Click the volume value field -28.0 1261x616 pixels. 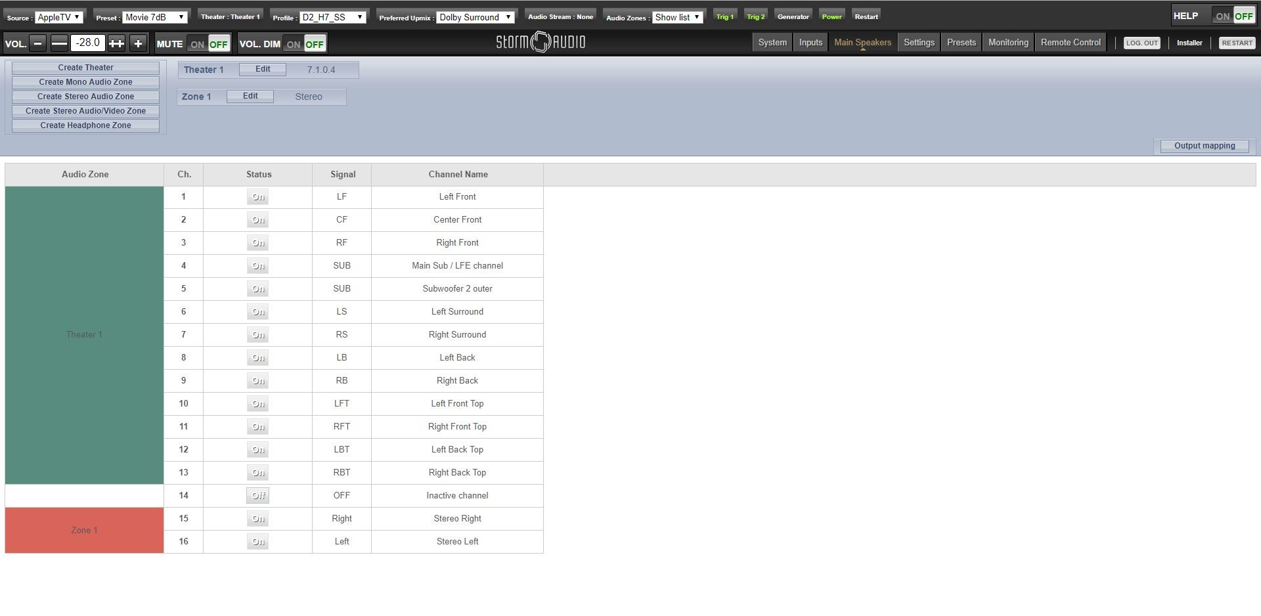point(87,43)
